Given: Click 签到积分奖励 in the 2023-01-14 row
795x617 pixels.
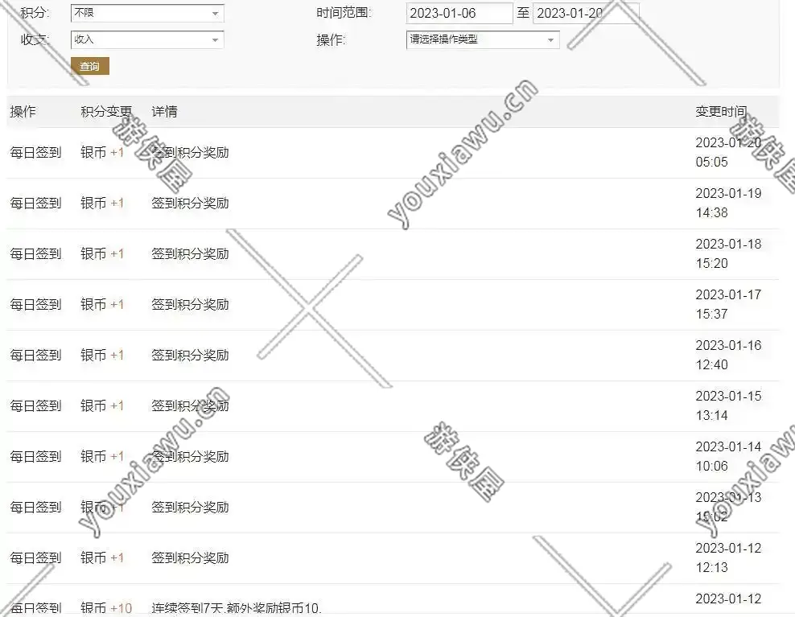Looking at the screenshot, I should click(190, 457).
